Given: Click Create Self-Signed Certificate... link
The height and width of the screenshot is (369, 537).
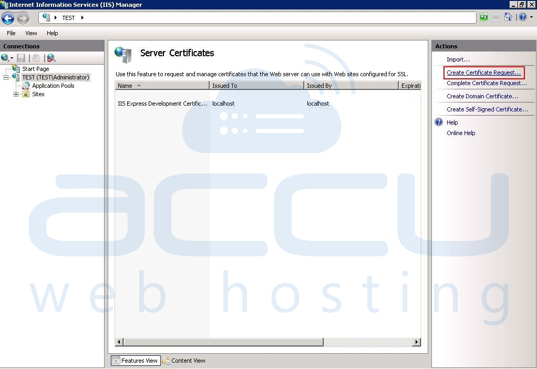Looking at the screenshot, I should tap(487, 109).
